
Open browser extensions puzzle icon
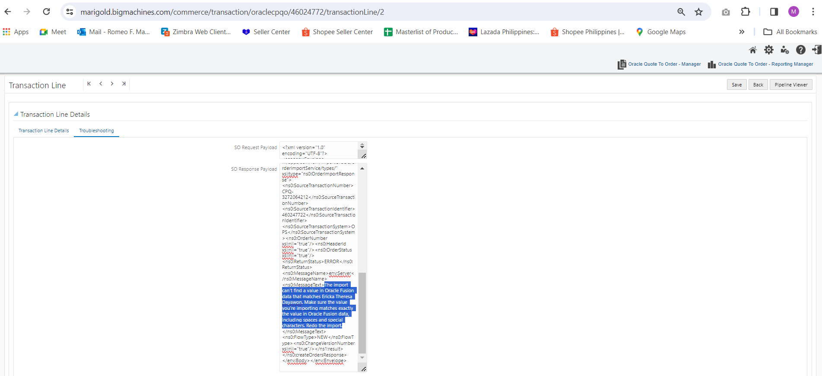coord(746,12)
